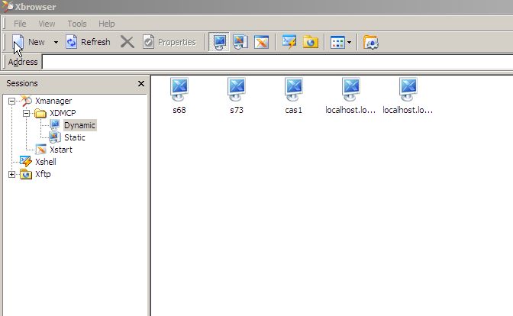Select Xshell in the sessions tree
The height and width of the screenshot is (316, 513).
(46, 162)
